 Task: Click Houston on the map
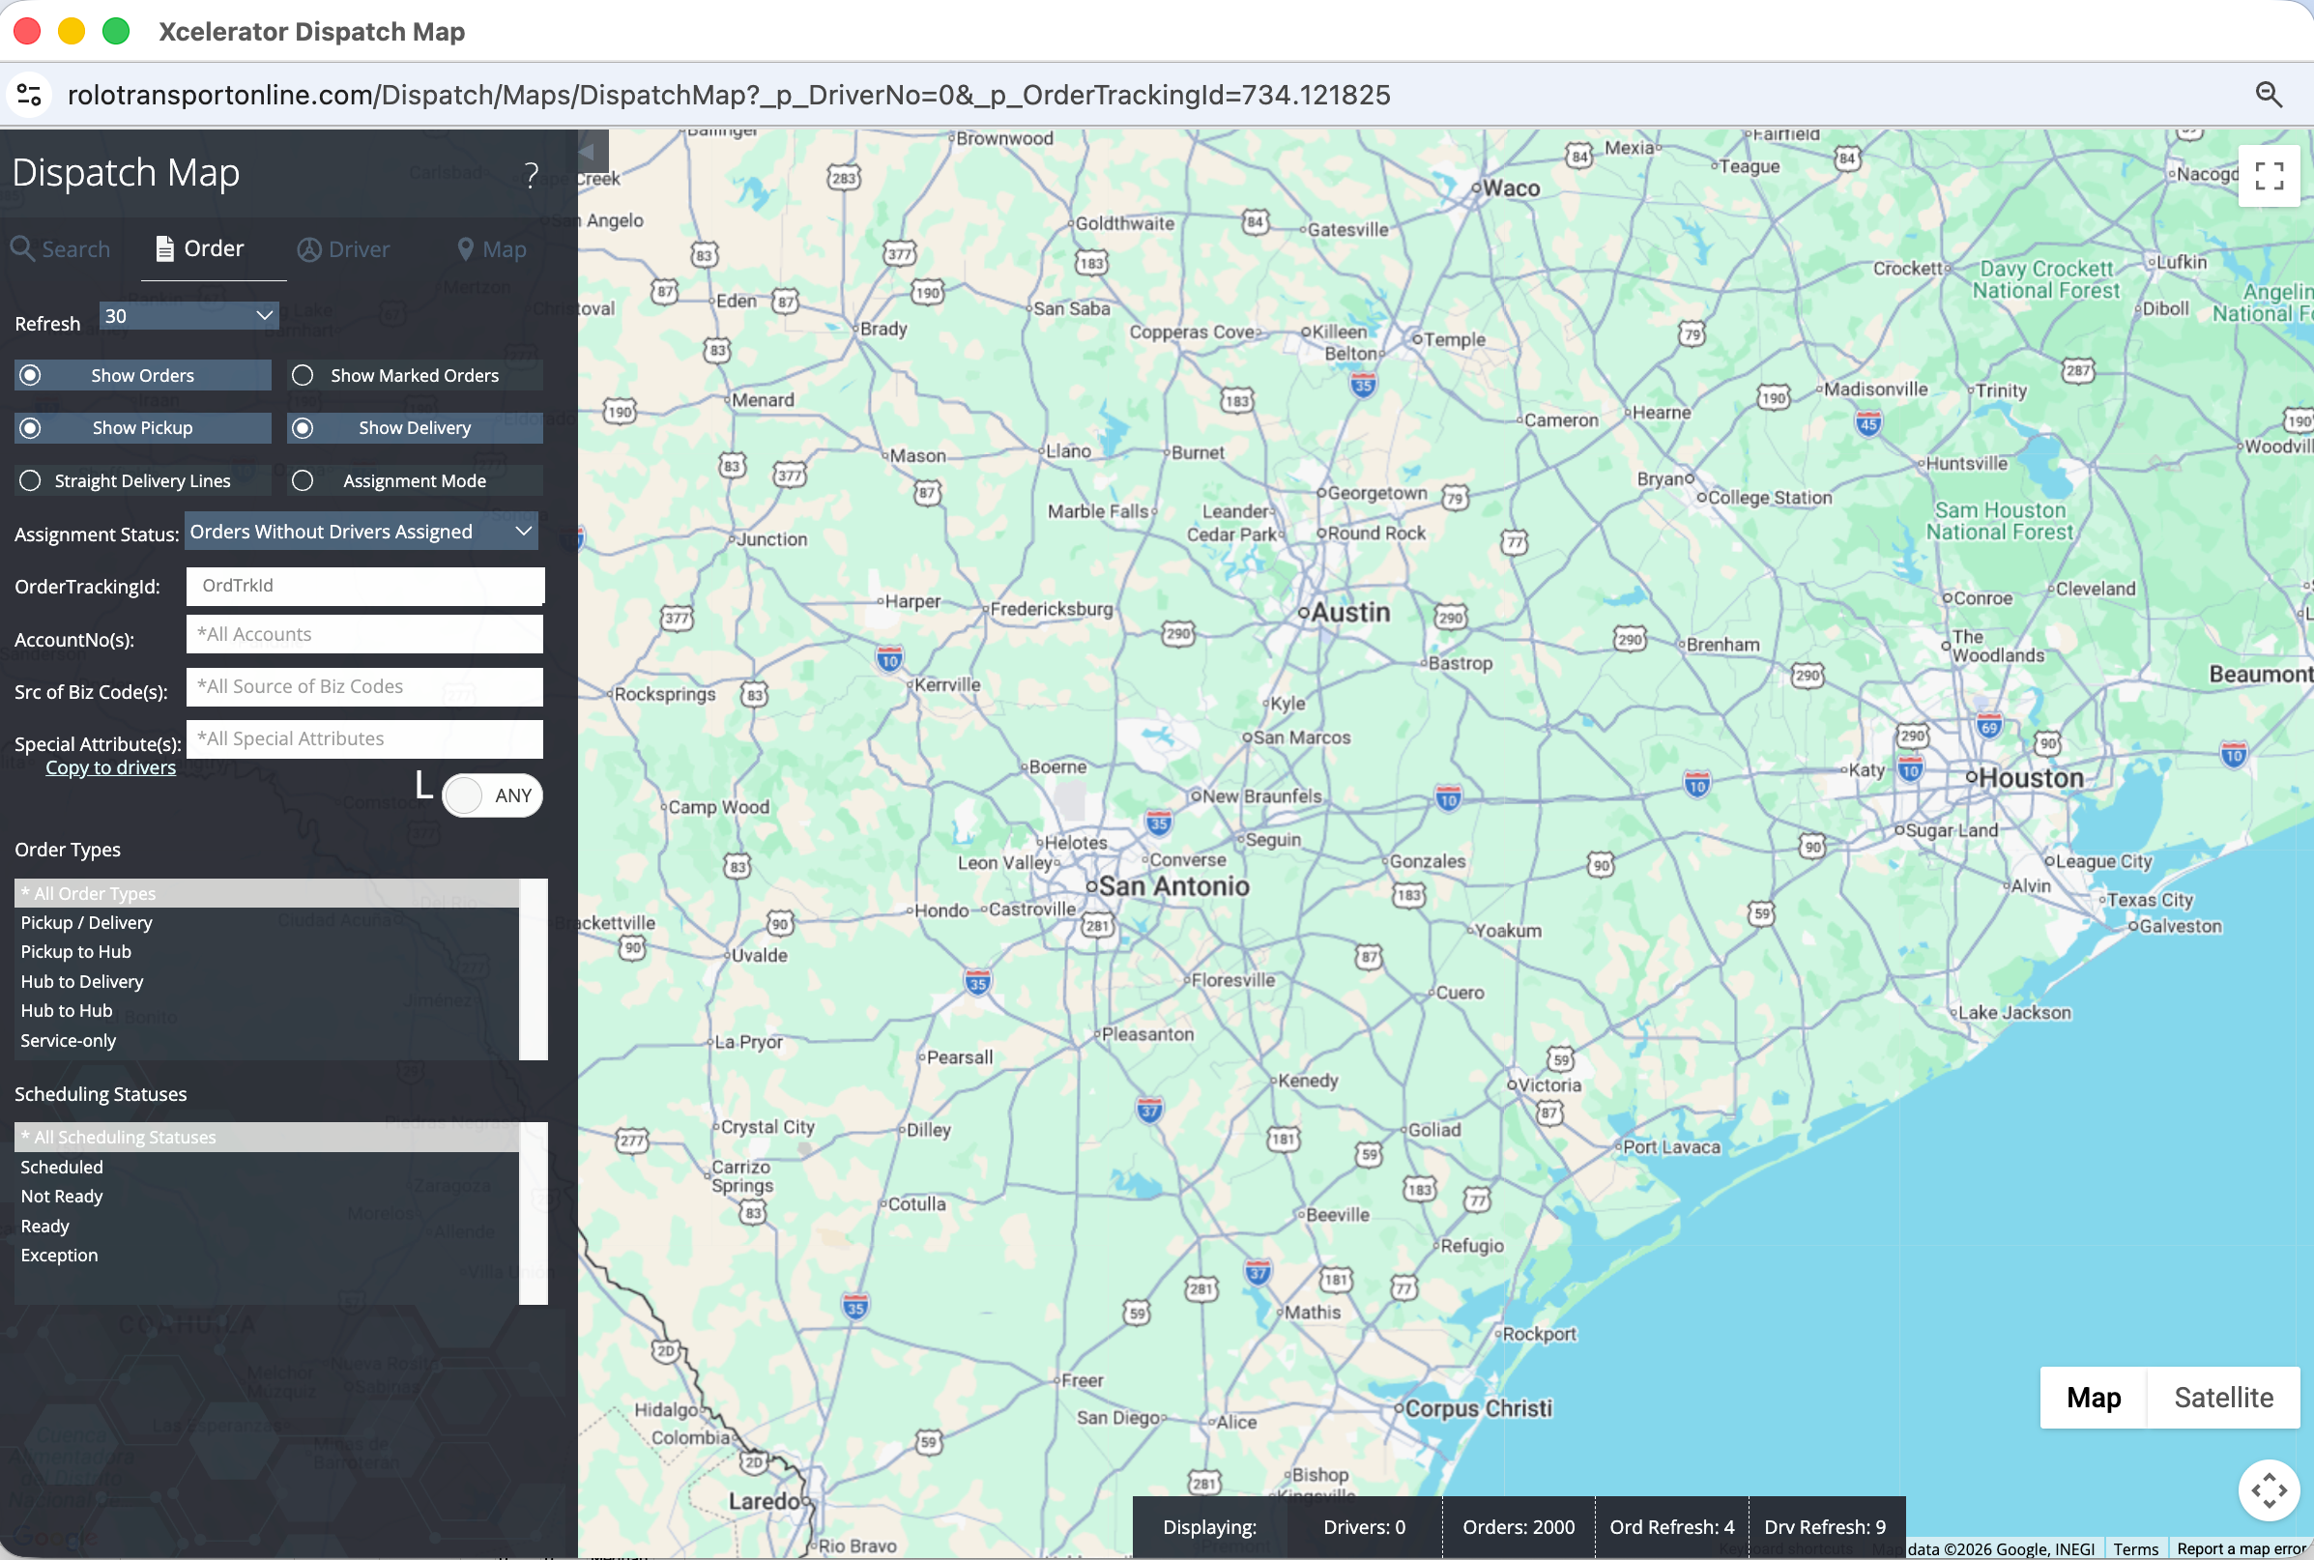coord(2031,778)
